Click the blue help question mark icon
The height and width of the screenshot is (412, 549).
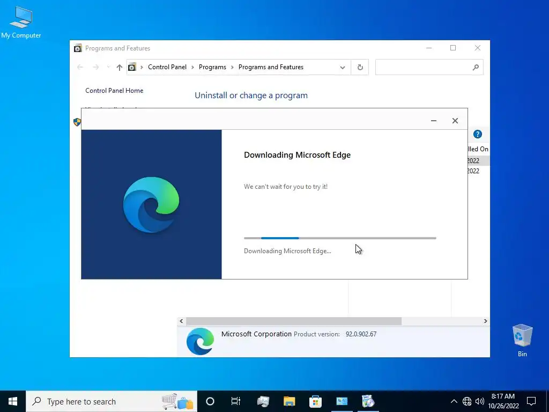tap(478, 134)
